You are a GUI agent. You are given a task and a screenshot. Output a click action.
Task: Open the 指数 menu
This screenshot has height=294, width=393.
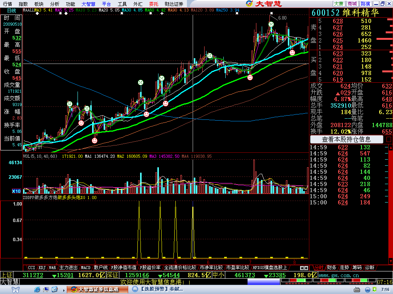pos(23,4)
